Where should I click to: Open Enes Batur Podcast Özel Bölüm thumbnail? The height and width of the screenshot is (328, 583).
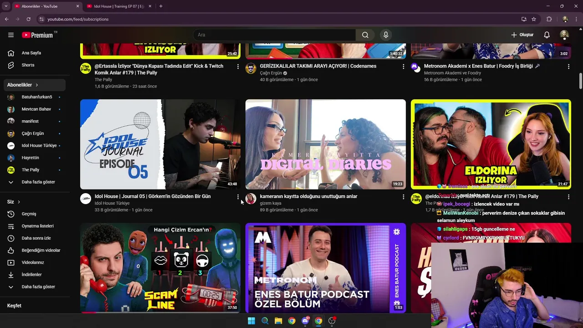pyautogui.click(x=326, y=267)
